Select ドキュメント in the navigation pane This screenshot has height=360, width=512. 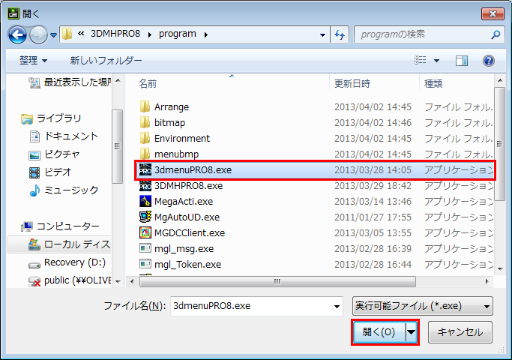(x=71, y=136)
